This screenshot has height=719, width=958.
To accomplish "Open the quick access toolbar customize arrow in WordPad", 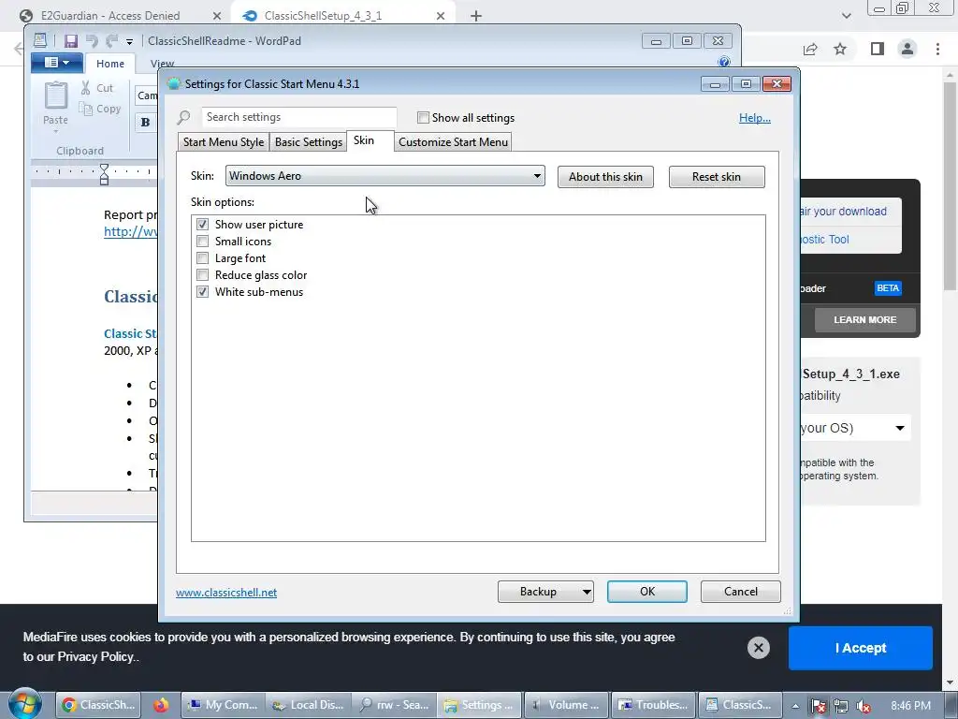I will click(x=129, y=41).
